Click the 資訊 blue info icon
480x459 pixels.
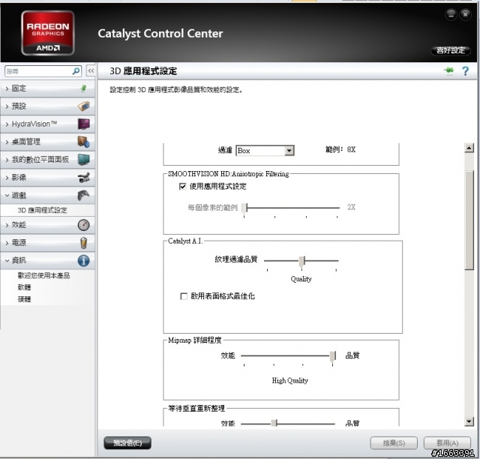click(x=83, y=260)
